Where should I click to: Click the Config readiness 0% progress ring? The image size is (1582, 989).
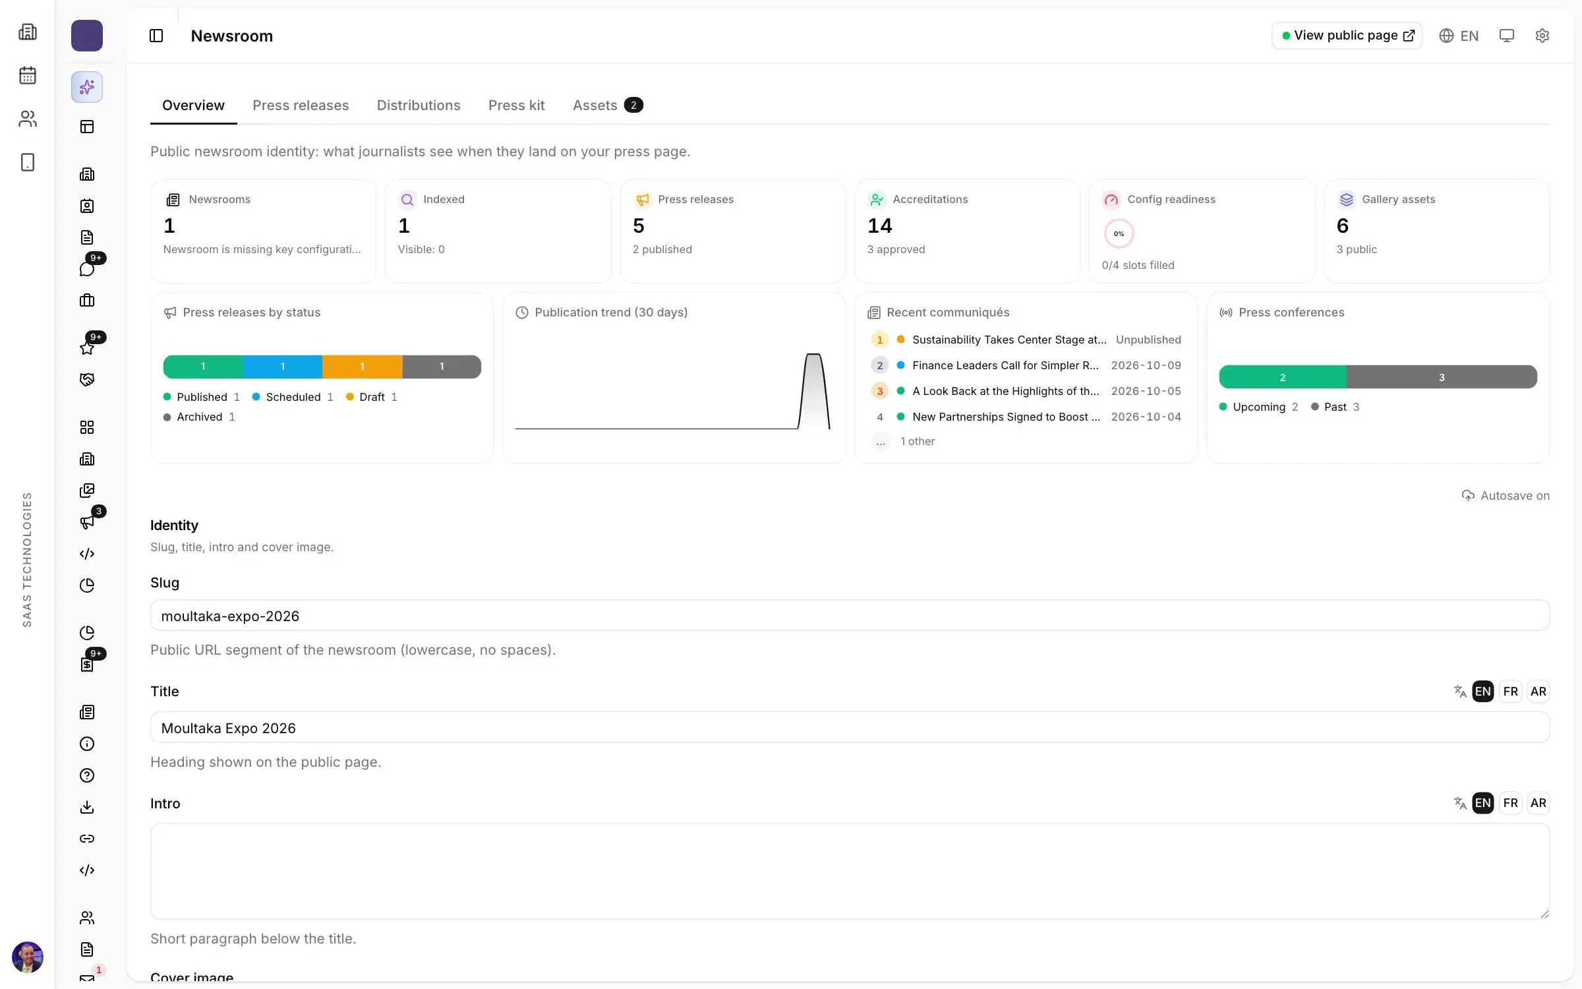[1119, 233]
